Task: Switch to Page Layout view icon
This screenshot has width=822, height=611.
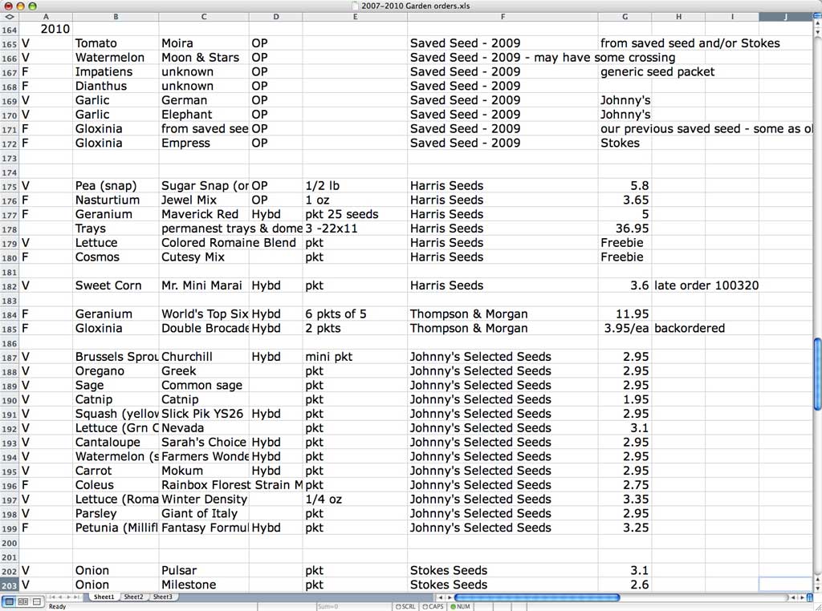Action: pos(22,601)
